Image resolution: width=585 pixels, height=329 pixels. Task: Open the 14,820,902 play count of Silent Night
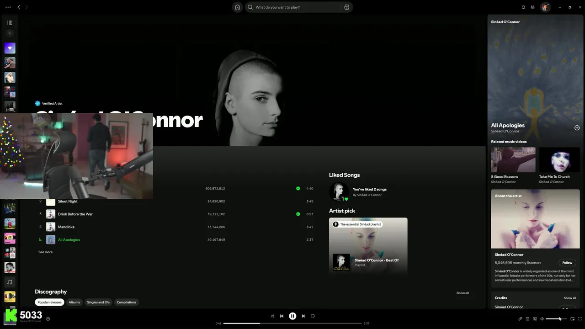(x=216, y=201)
